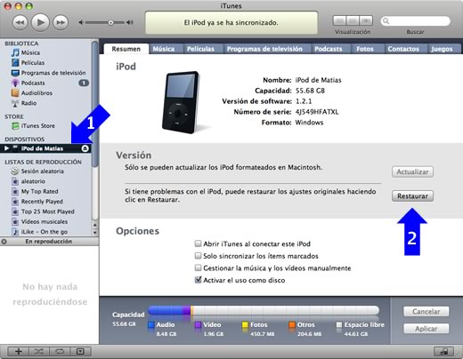Click the orange Otros legend swatch
This screenshot has height=359, width=463.
click(292, 325)
